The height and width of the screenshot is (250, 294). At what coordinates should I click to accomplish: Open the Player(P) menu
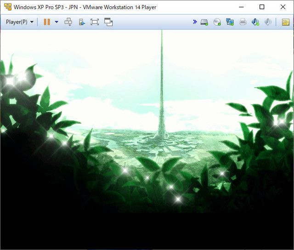pos(20,22)
